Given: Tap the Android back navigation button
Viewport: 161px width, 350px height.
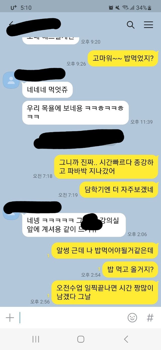Looking at the screenshot, I should coord(126,339).
